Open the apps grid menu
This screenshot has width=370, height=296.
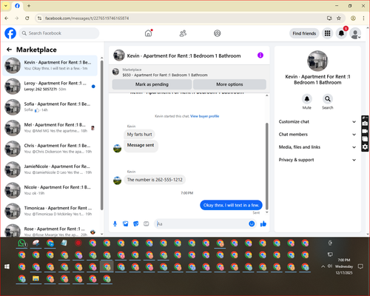click(x=327, y=33)
